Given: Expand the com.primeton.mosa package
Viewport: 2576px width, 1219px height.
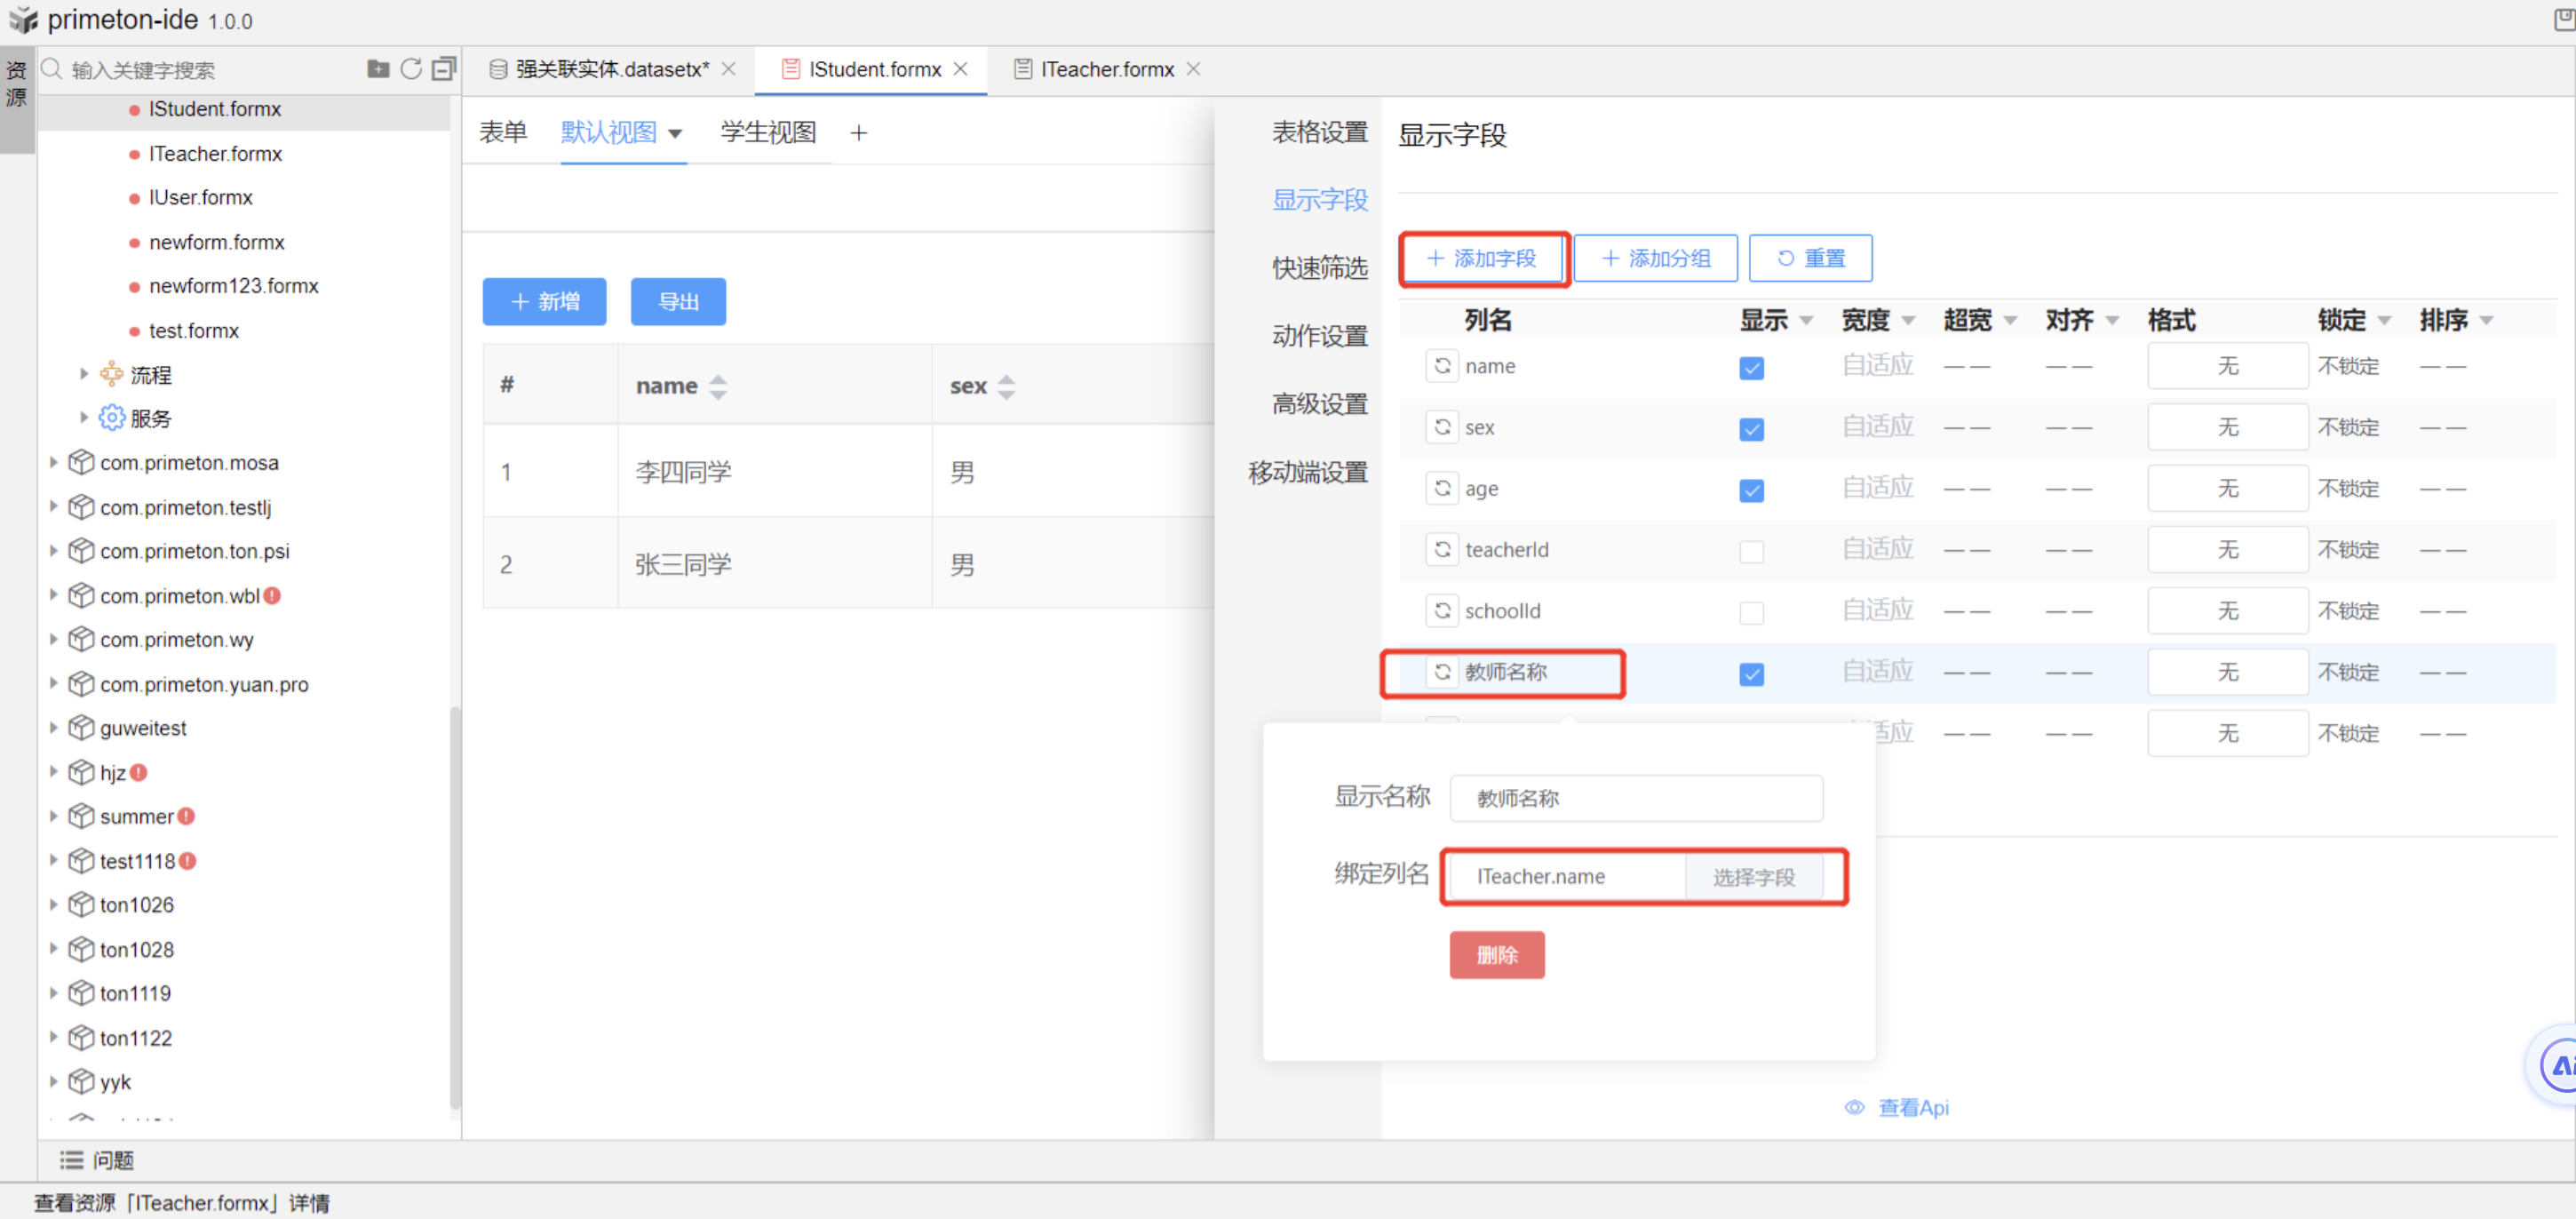Looking at the screenshot, I should 54,462.
